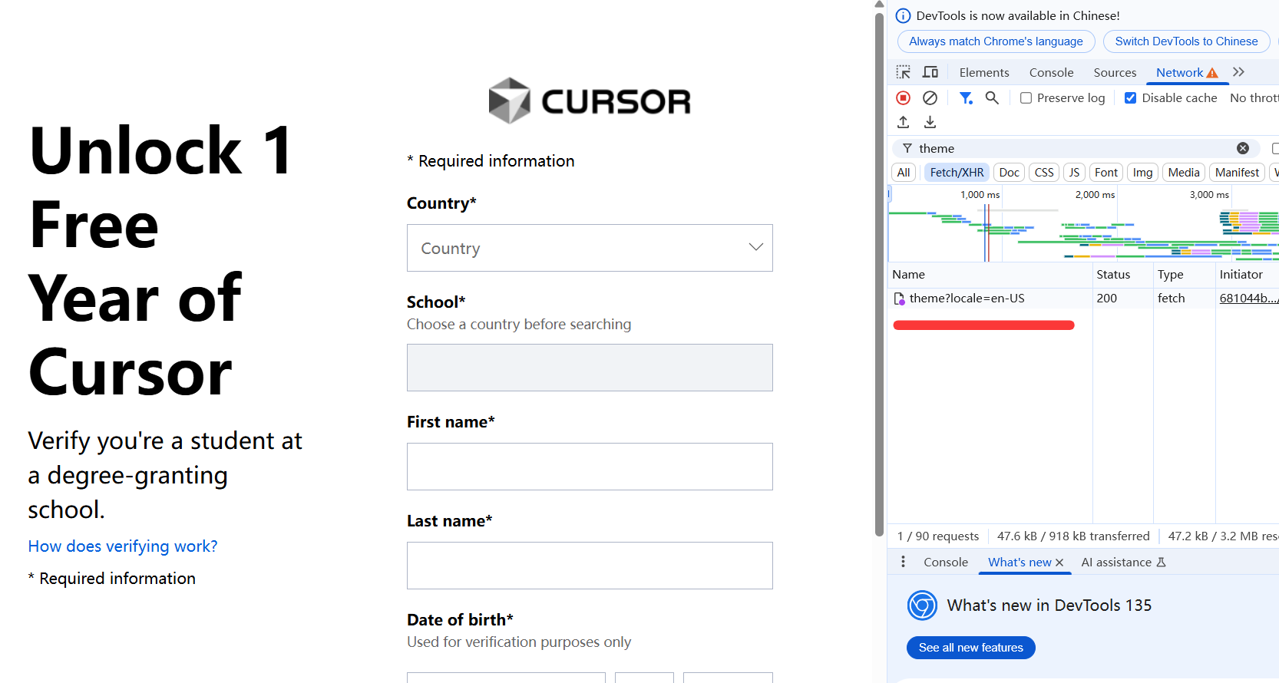Open network search magnifier
This screenshot has height=683, width=1279.
[x=992, y=97]
